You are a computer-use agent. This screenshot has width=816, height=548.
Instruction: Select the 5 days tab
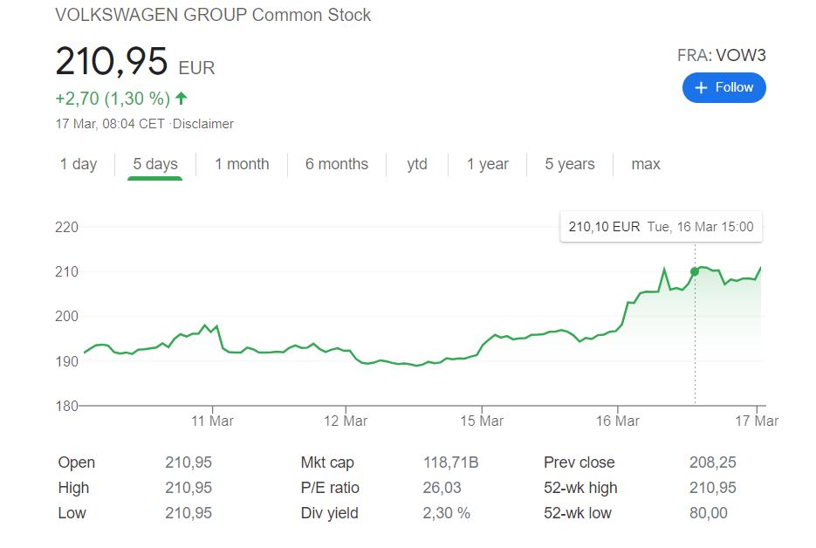(x=155, y=164)
